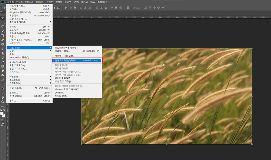Viewport: 271px width, 160px height.
Task: Select the Clone Stamp tool
Action: click(3, 53)
